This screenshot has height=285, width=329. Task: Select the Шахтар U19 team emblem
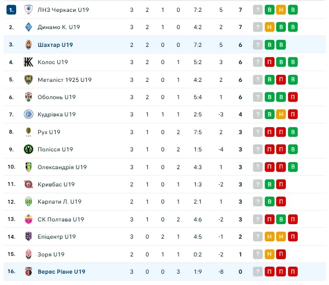[29, 45]
